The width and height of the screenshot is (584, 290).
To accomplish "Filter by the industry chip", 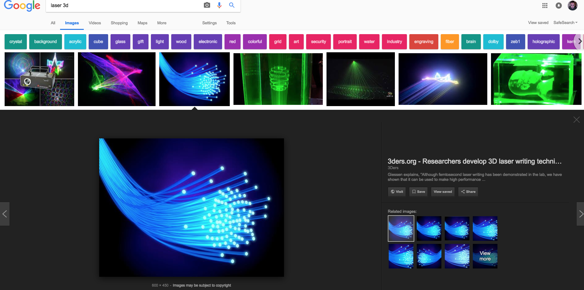I will point(395,42).
